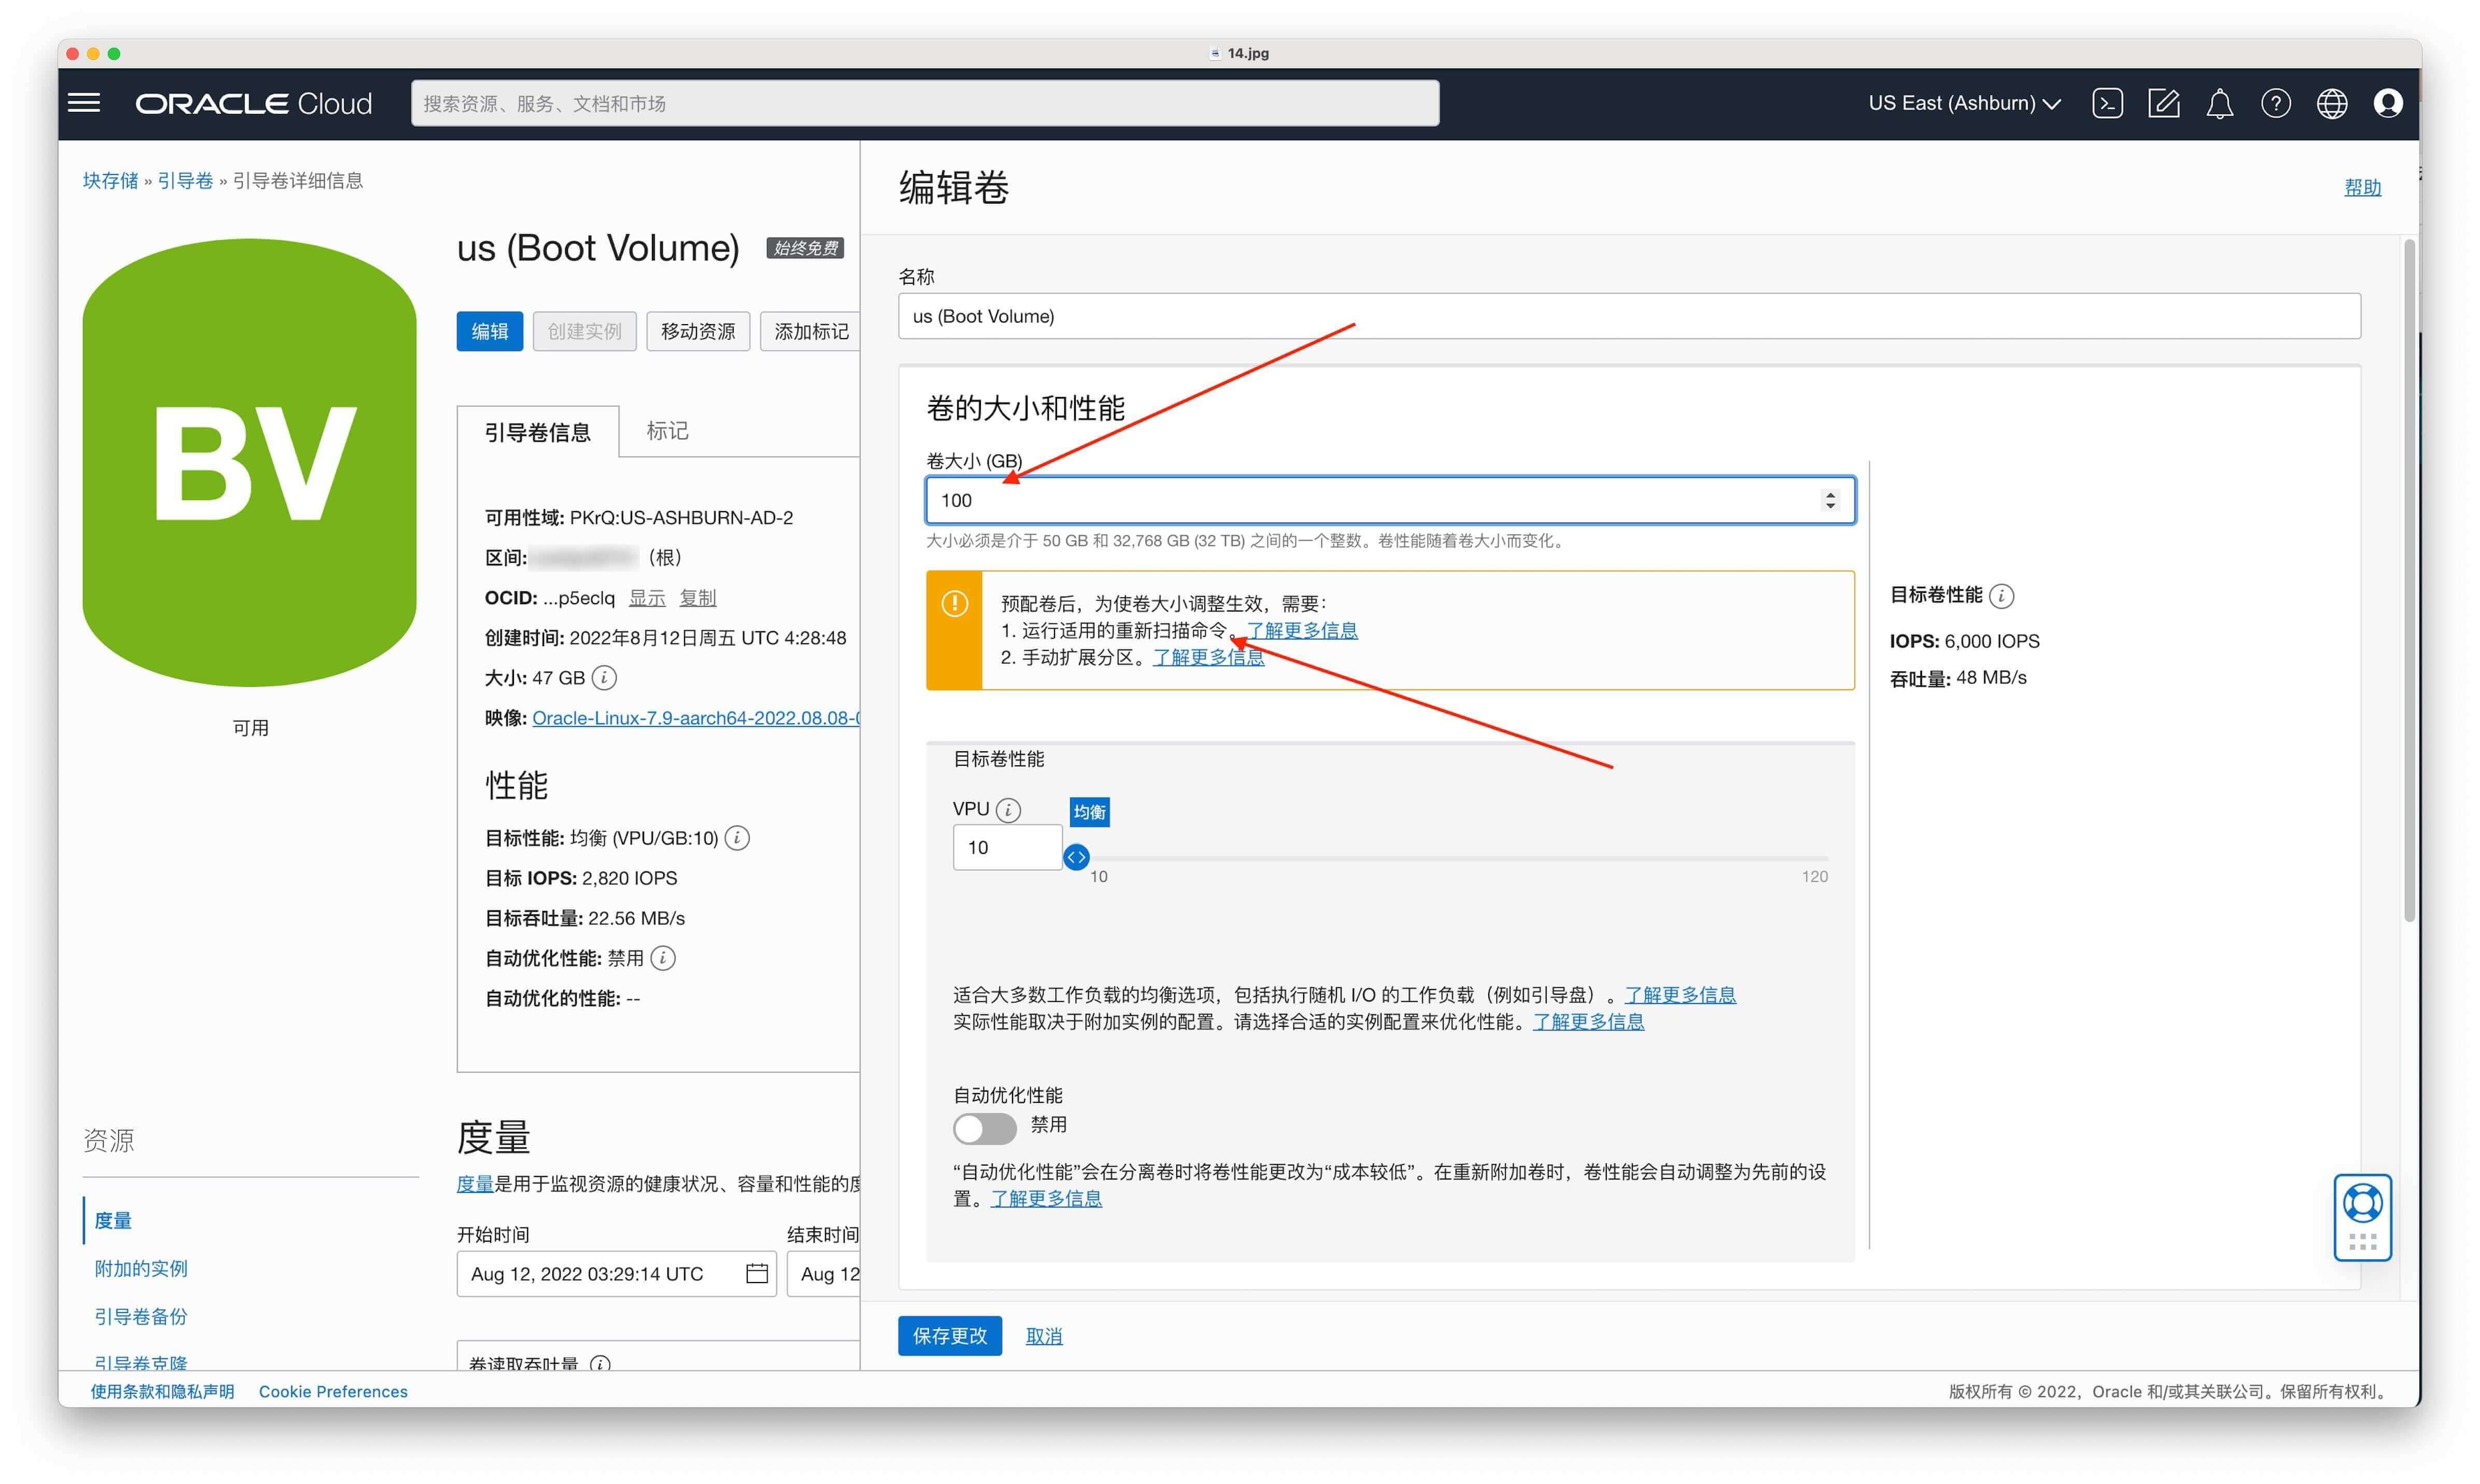Expand the US East (Ashburn) region dropdown
The height and width of the screenshot is (1484, 2480).
tap(1964, 103)
